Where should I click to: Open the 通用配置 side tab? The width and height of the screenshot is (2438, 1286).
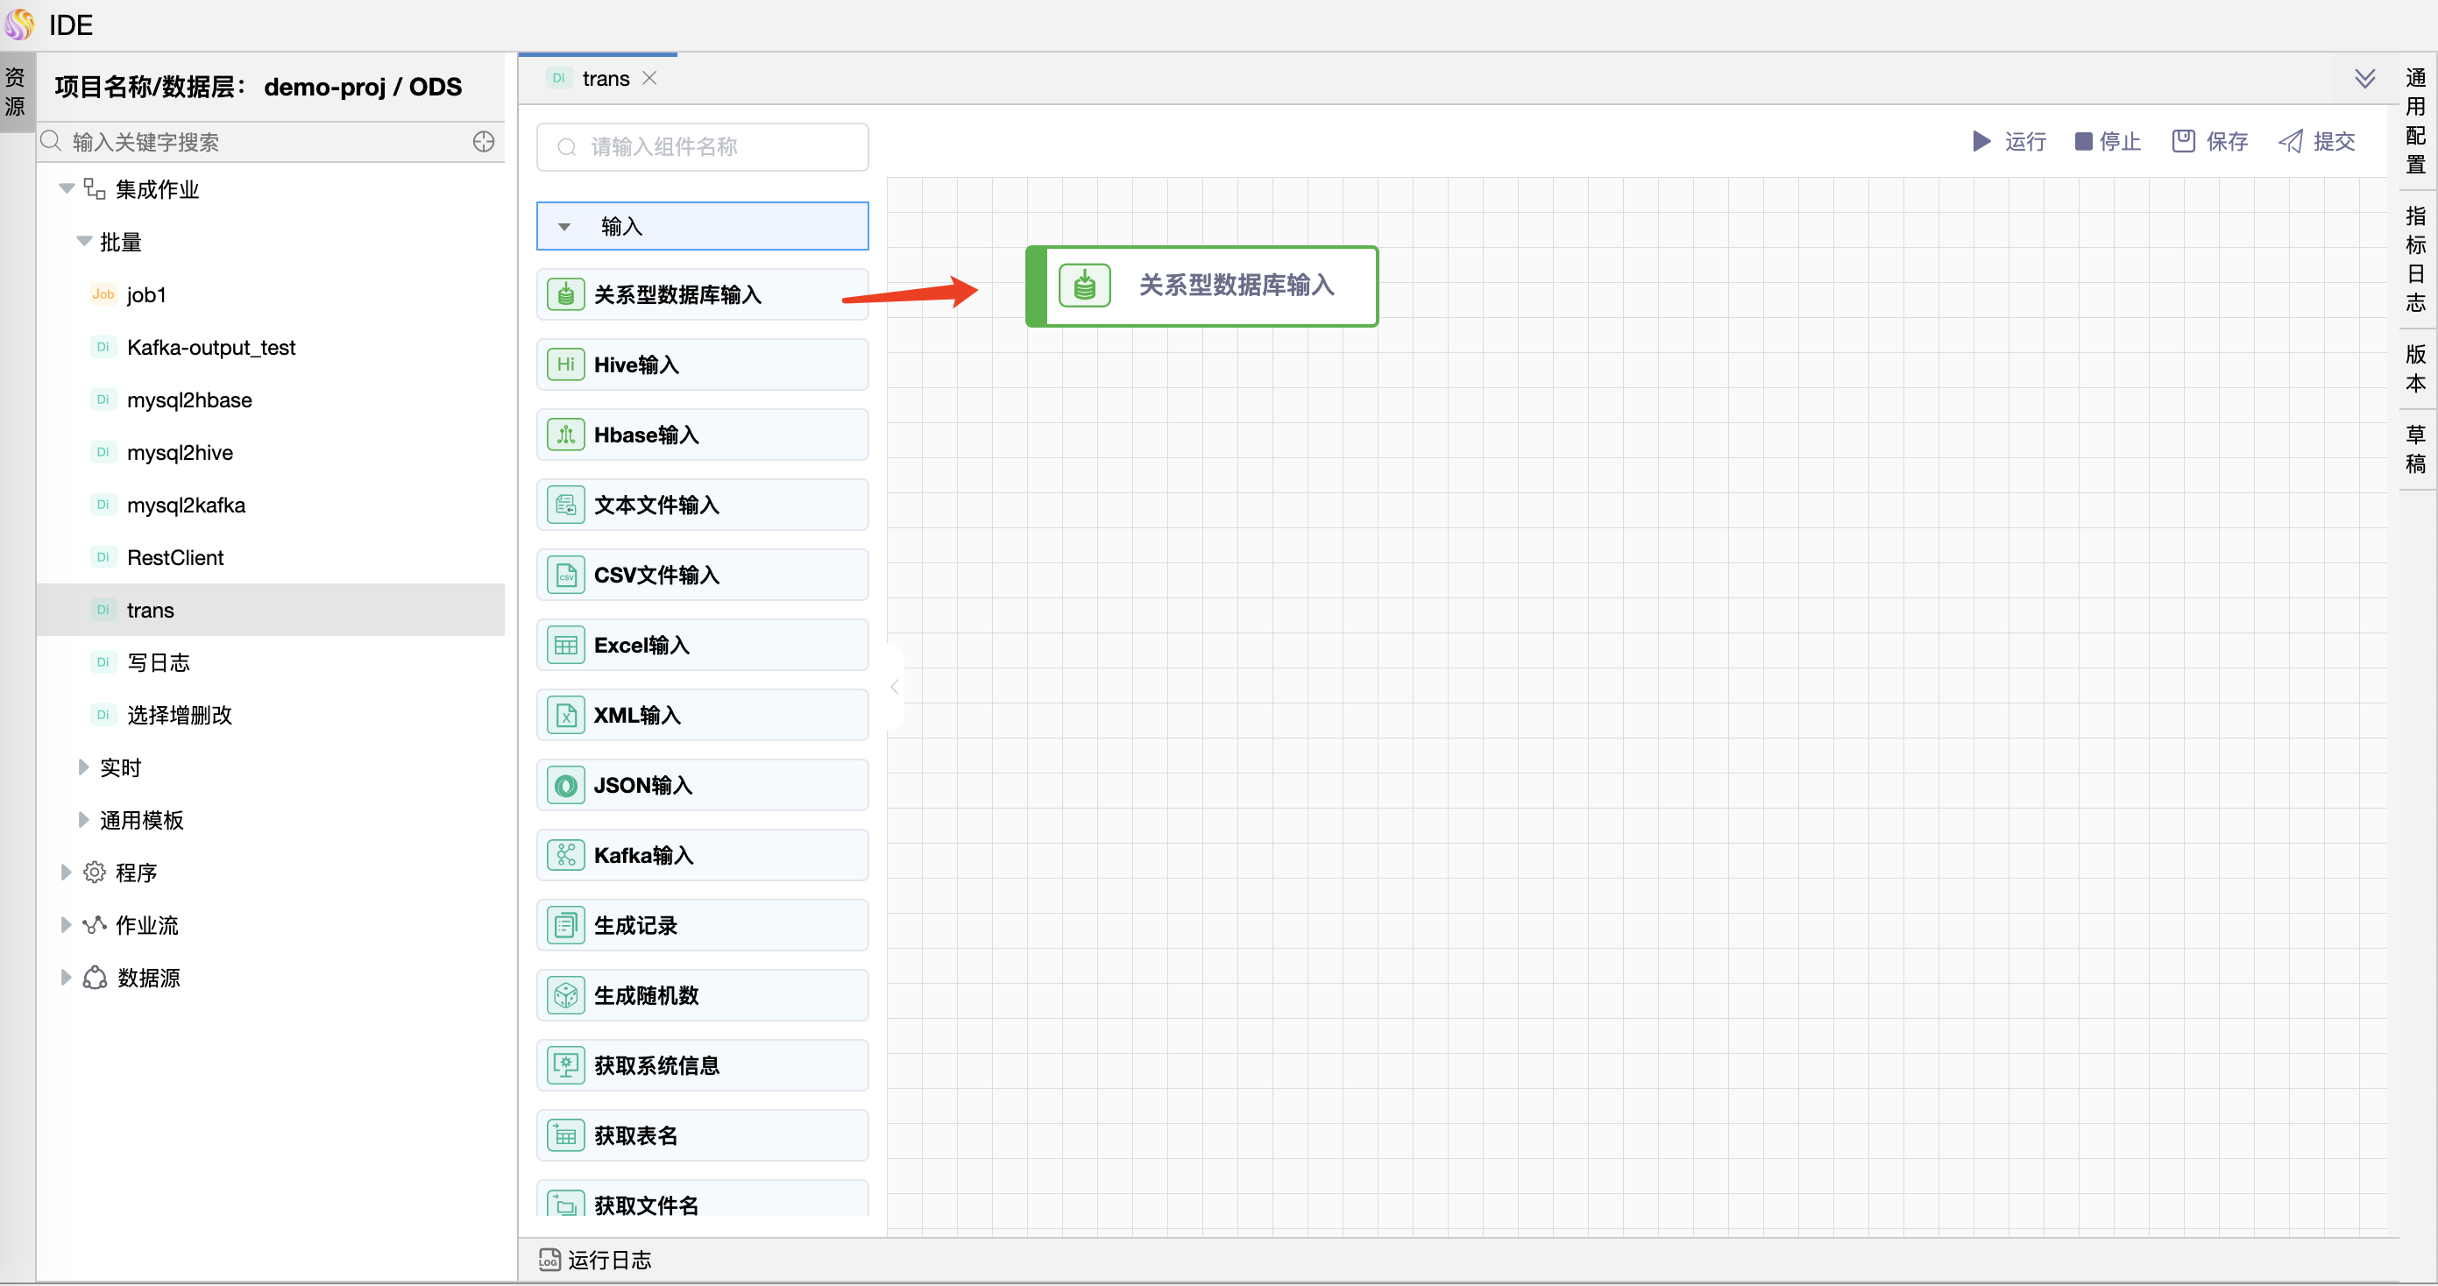pos(2415,121)
